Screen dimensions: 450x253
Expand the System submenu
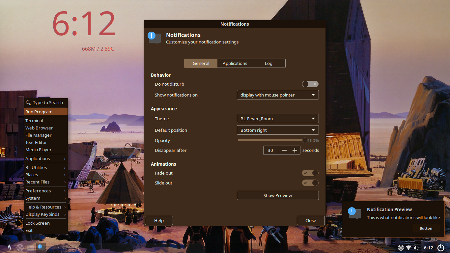coord(46,198)
